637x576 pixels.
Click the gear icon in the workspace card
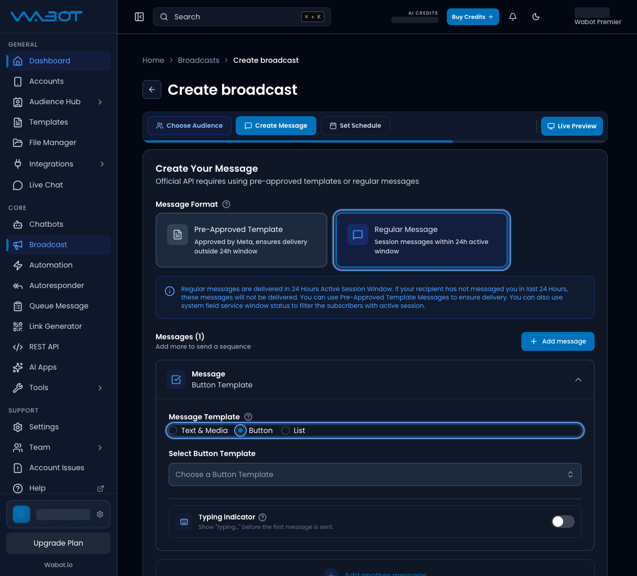click(100, 514)
